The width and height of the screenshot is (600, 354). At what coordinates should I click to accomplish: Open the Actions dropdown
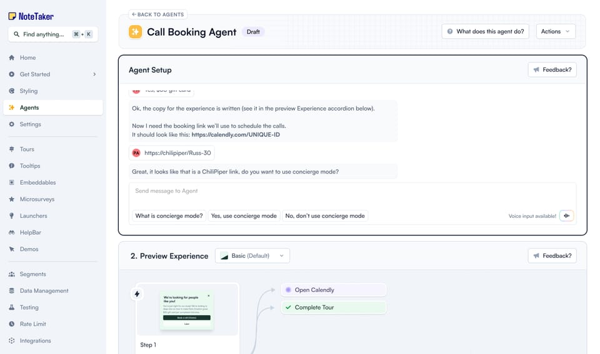[555, 31]
